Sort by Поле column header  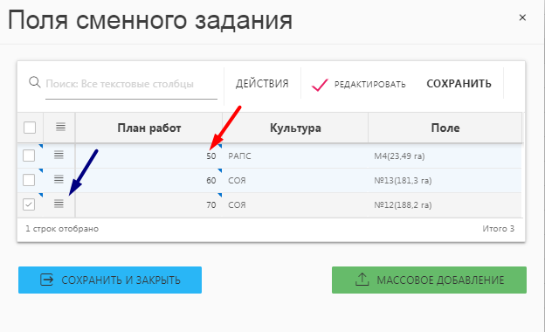(x=445, y=128)
